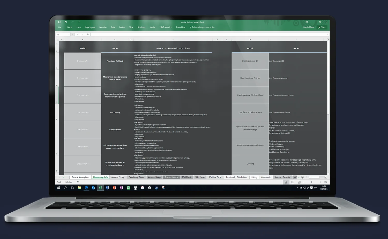
Task: Click the Share button
Action: click(x=322, y=27)
